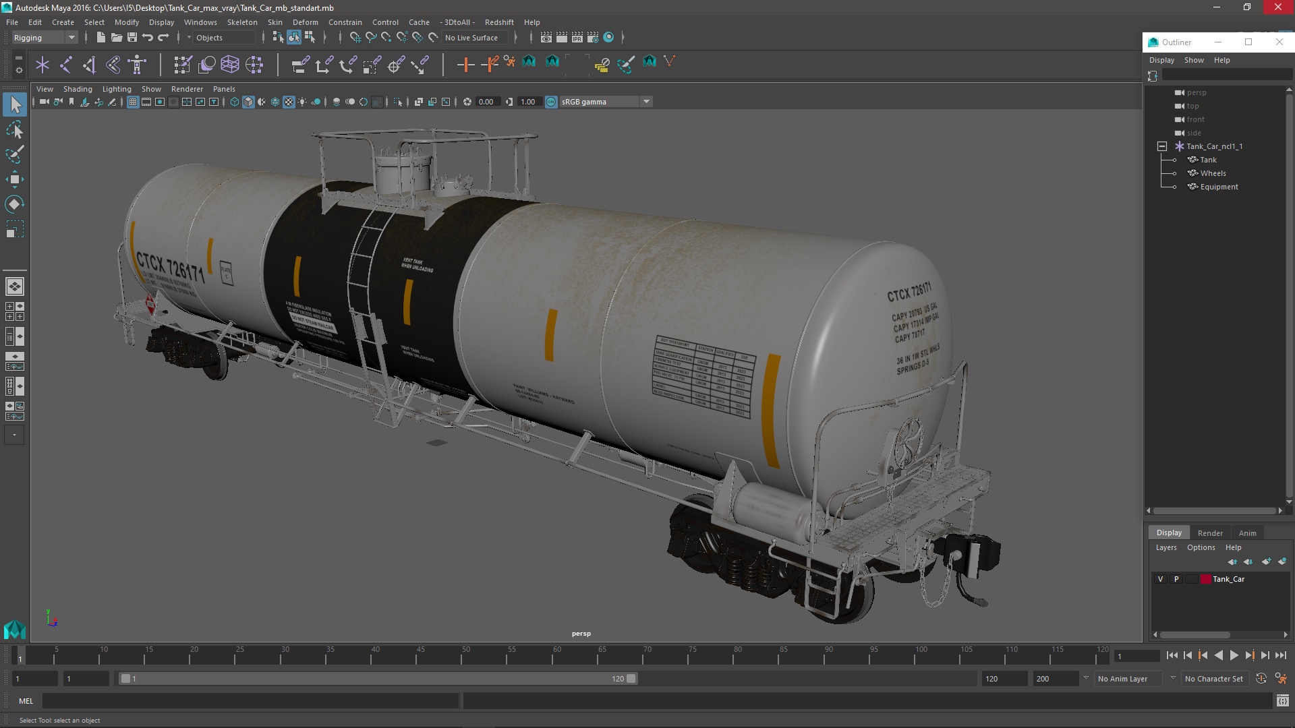Toggle the sRGB gamma color management button
The height and width of the screenshot is (728, 1295).
(x=551, y=102)
